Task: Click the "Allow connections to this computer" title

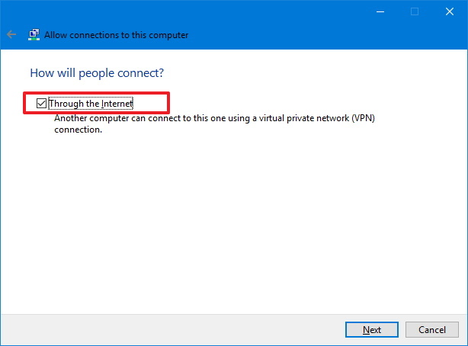Action: (116, 35)
